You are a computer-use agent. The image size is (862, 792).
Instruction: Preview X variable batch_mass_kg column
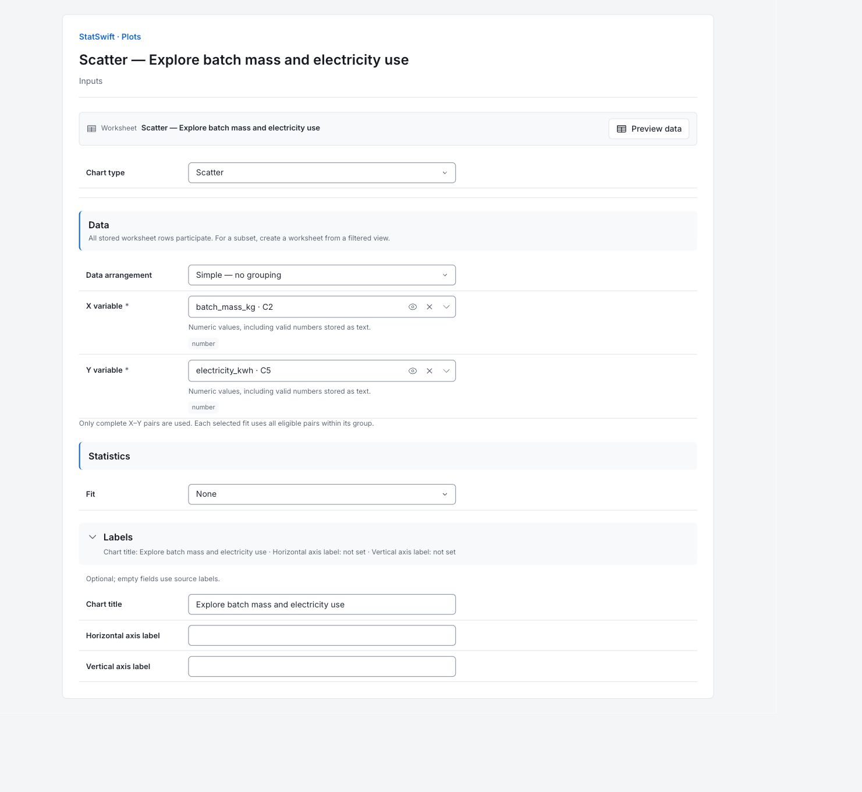(x=413, y=307)
